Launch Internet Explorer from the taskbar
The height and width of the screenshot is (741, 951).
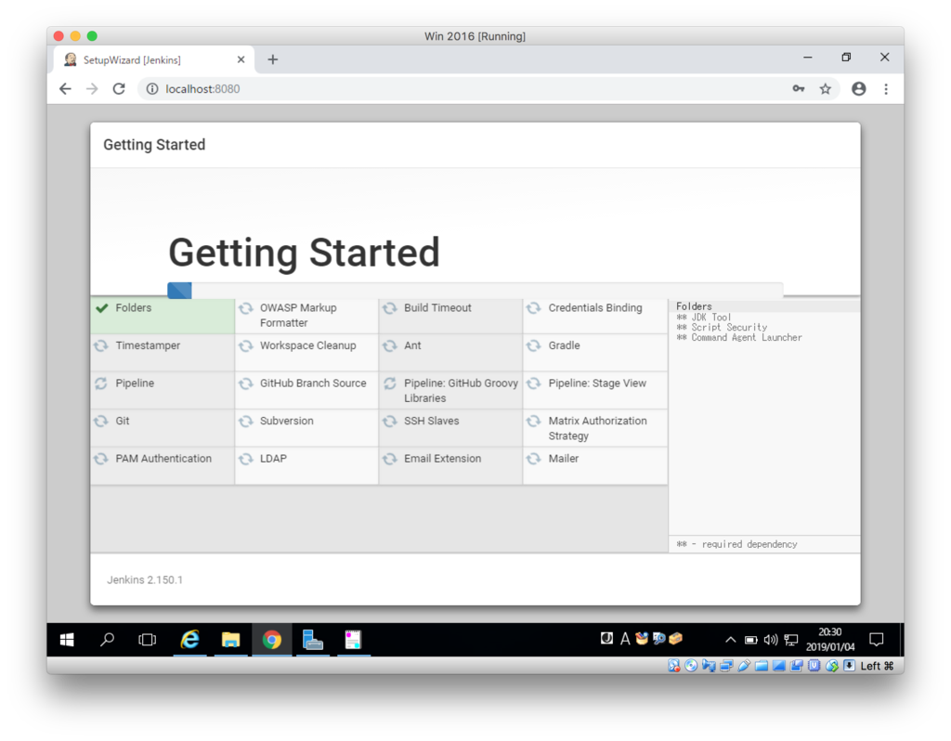(189, 640)
